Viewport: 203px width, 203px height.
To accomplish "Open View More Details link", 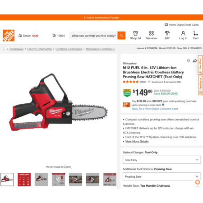I will 137,142.
